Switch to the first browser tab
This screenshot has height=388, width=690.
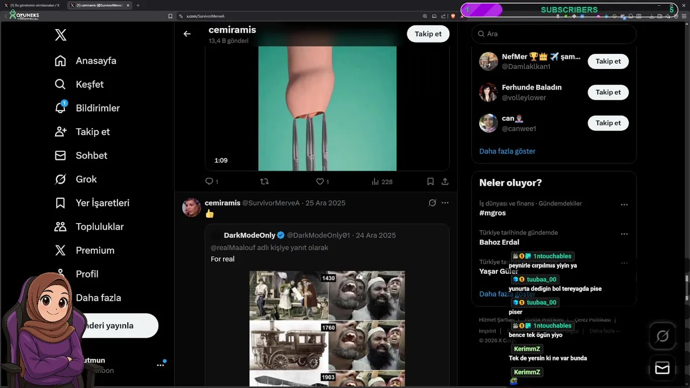[33, 5]
